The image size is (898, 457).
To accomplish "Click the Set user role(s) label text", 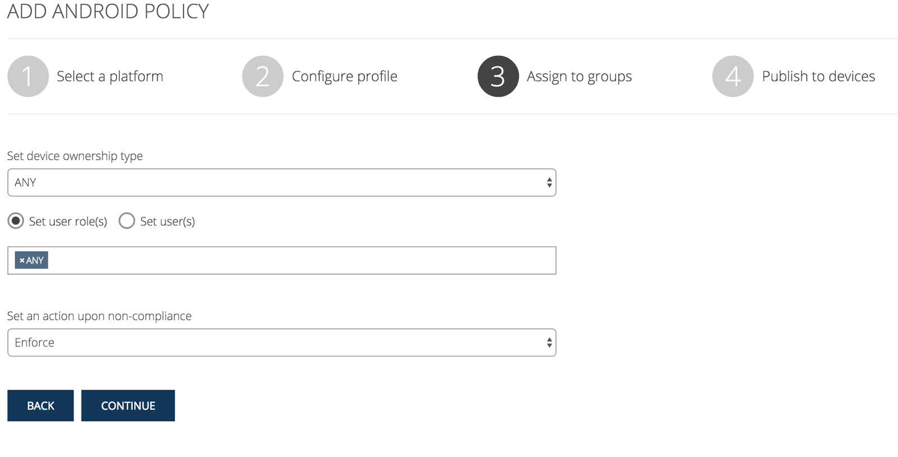I will 68,222.
